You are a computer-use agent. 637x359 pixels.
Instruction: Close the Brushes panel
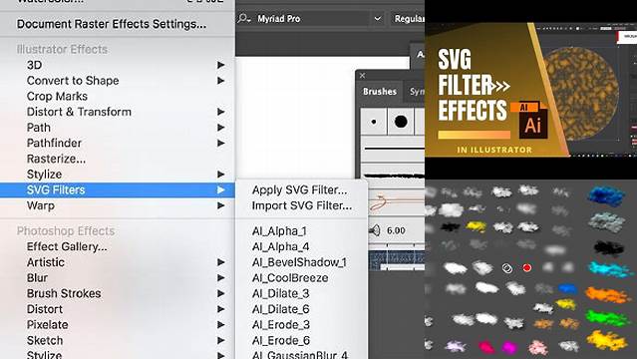click(x=363, y=75)
